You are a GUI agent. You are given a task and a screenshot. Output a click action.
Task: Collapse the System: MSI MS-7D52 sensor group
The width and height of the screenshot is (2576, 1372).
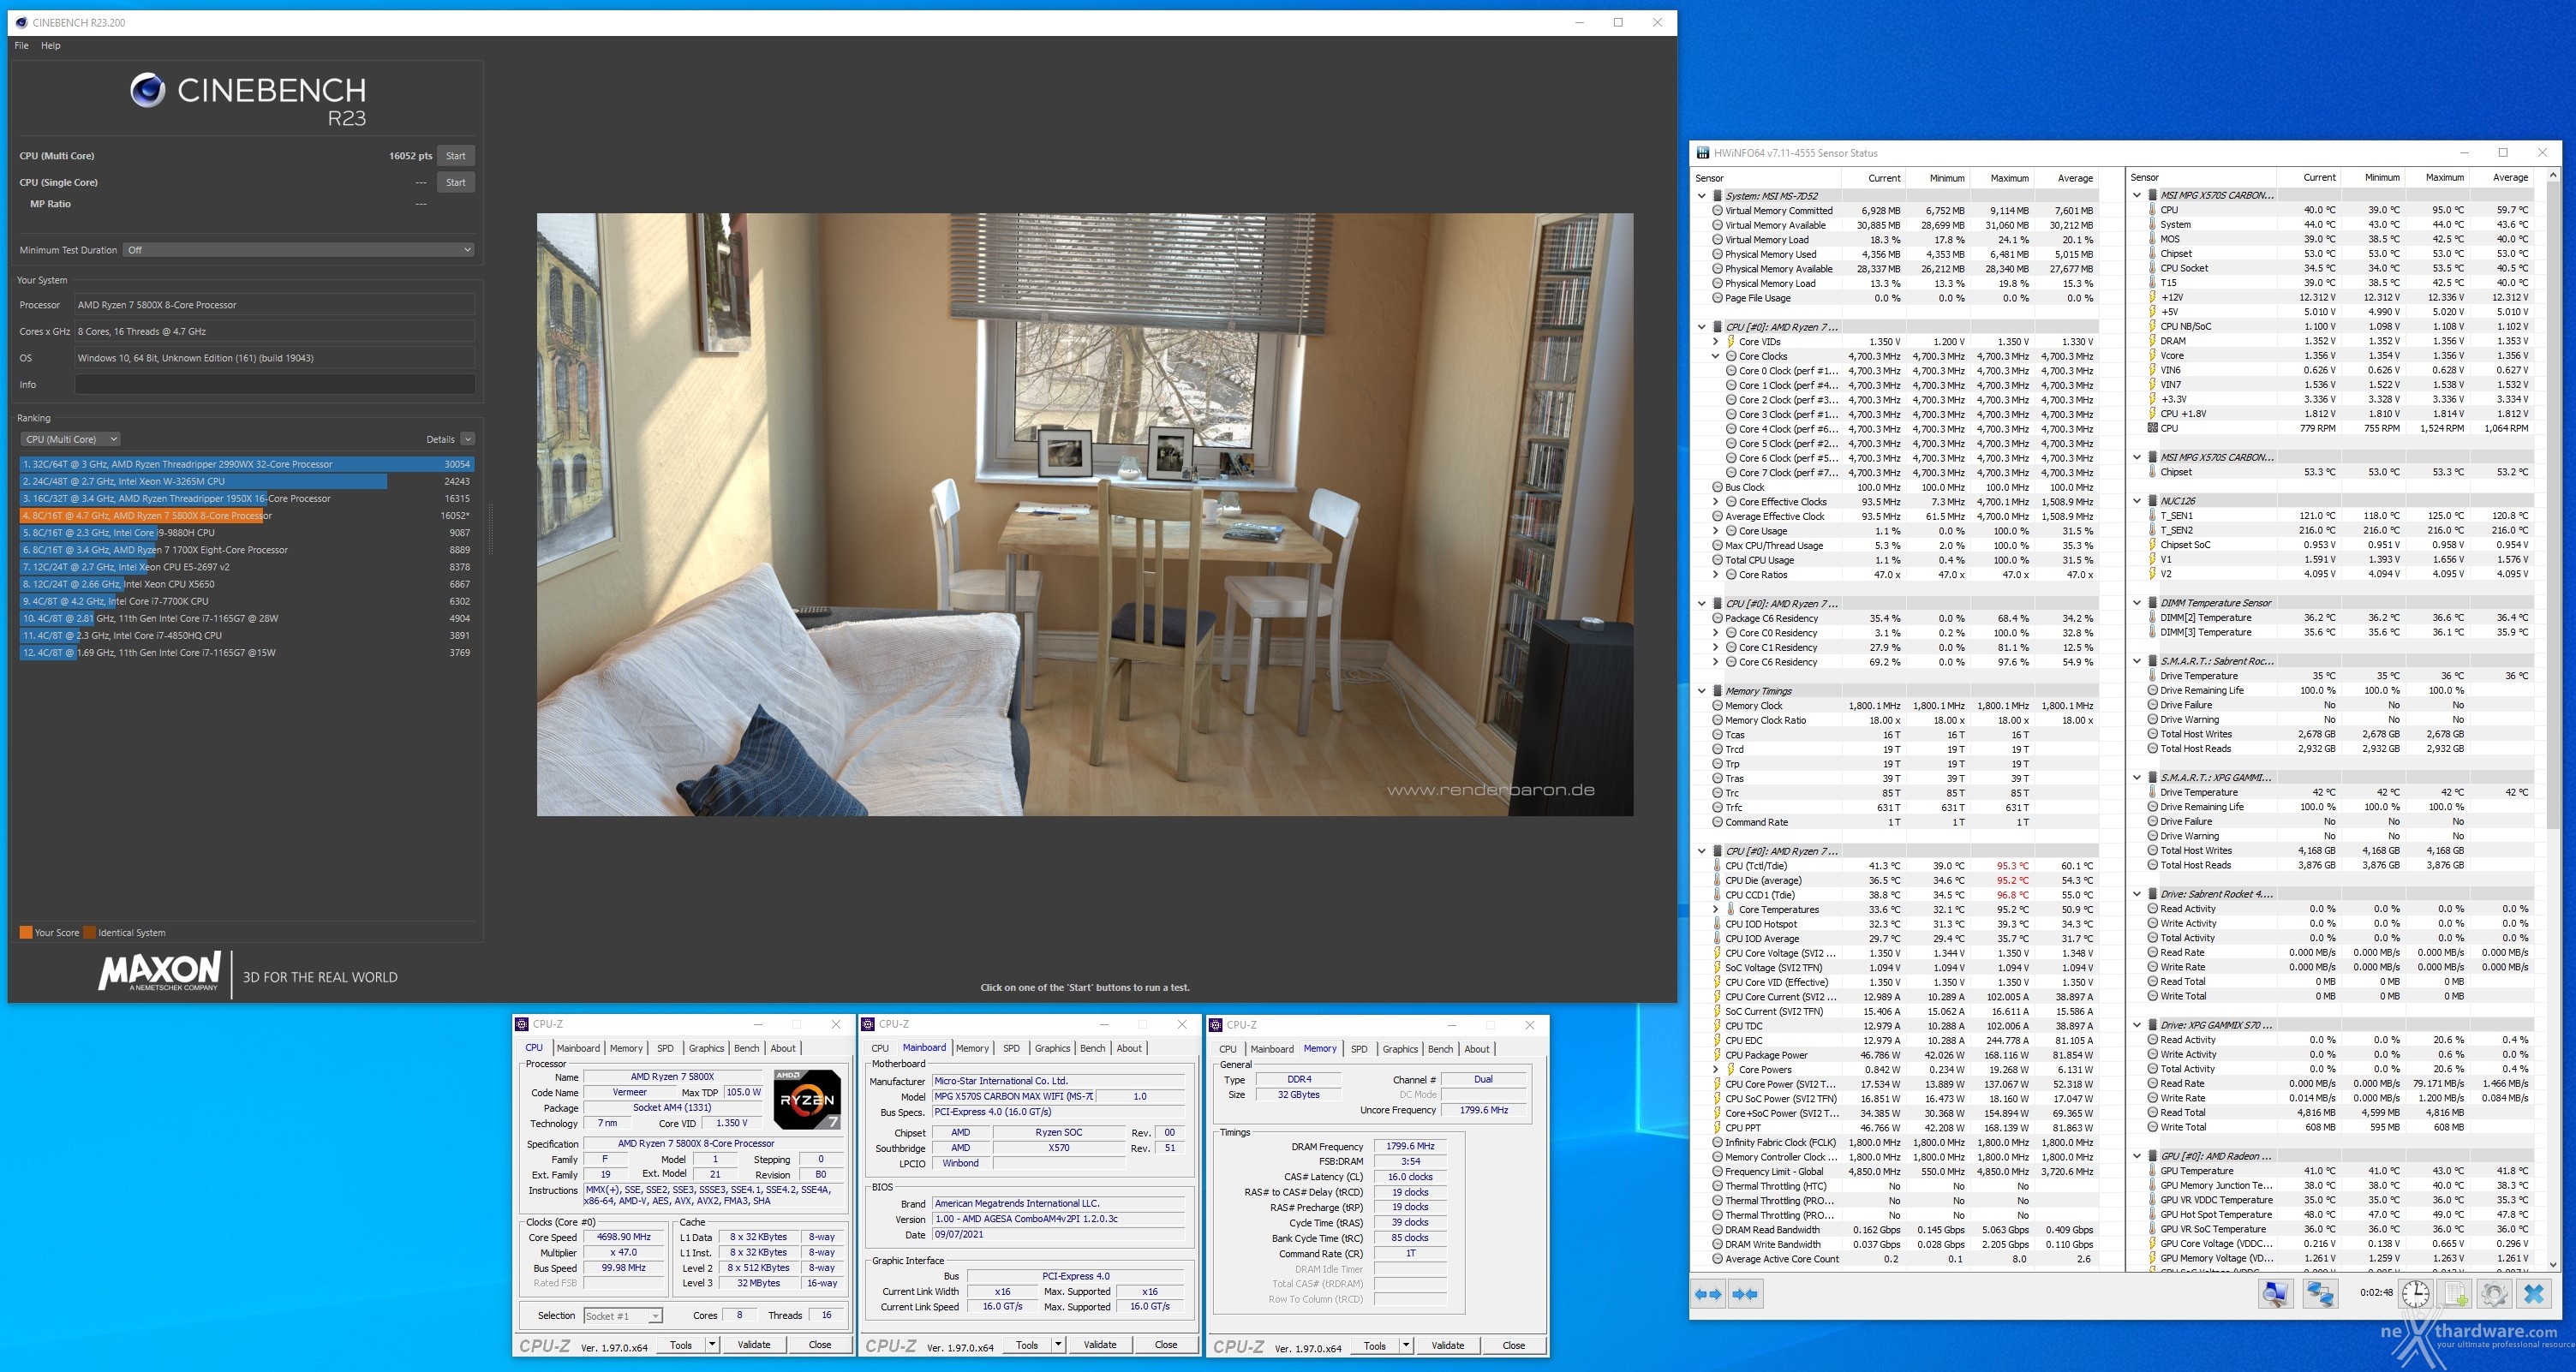[x=1702, y=196]
